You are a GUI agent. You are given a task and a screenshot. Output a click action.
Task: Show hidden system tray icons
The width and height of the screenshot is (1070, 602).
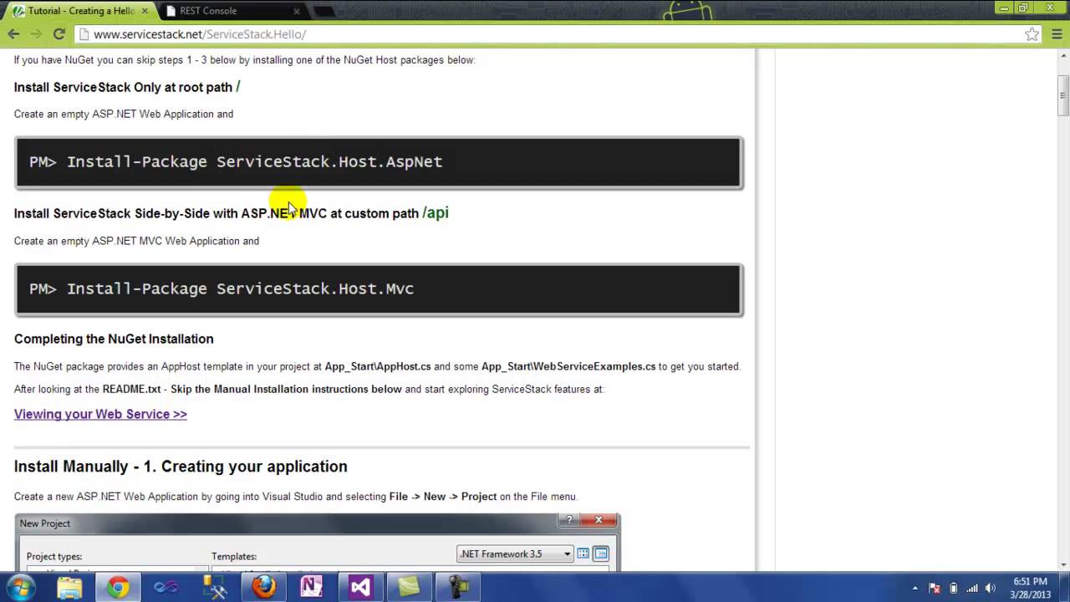pyautogui.click(x=915, y=588)
